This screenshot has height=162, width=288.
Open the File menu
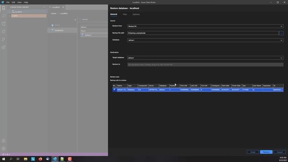click(8, 2)
